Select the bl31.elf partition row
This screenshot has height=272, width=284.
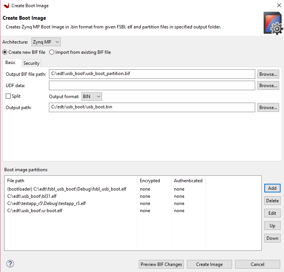tap(133, 196)
